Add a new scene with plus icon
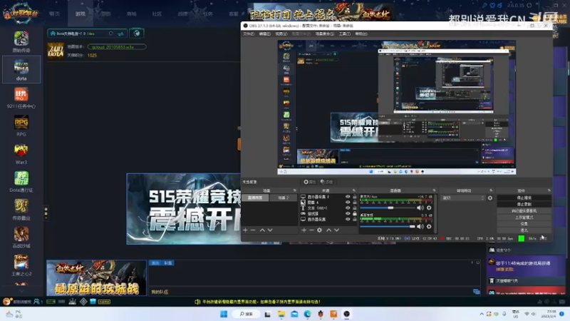The width and height of the screenshot is (570, 321). tap(245, 230)
